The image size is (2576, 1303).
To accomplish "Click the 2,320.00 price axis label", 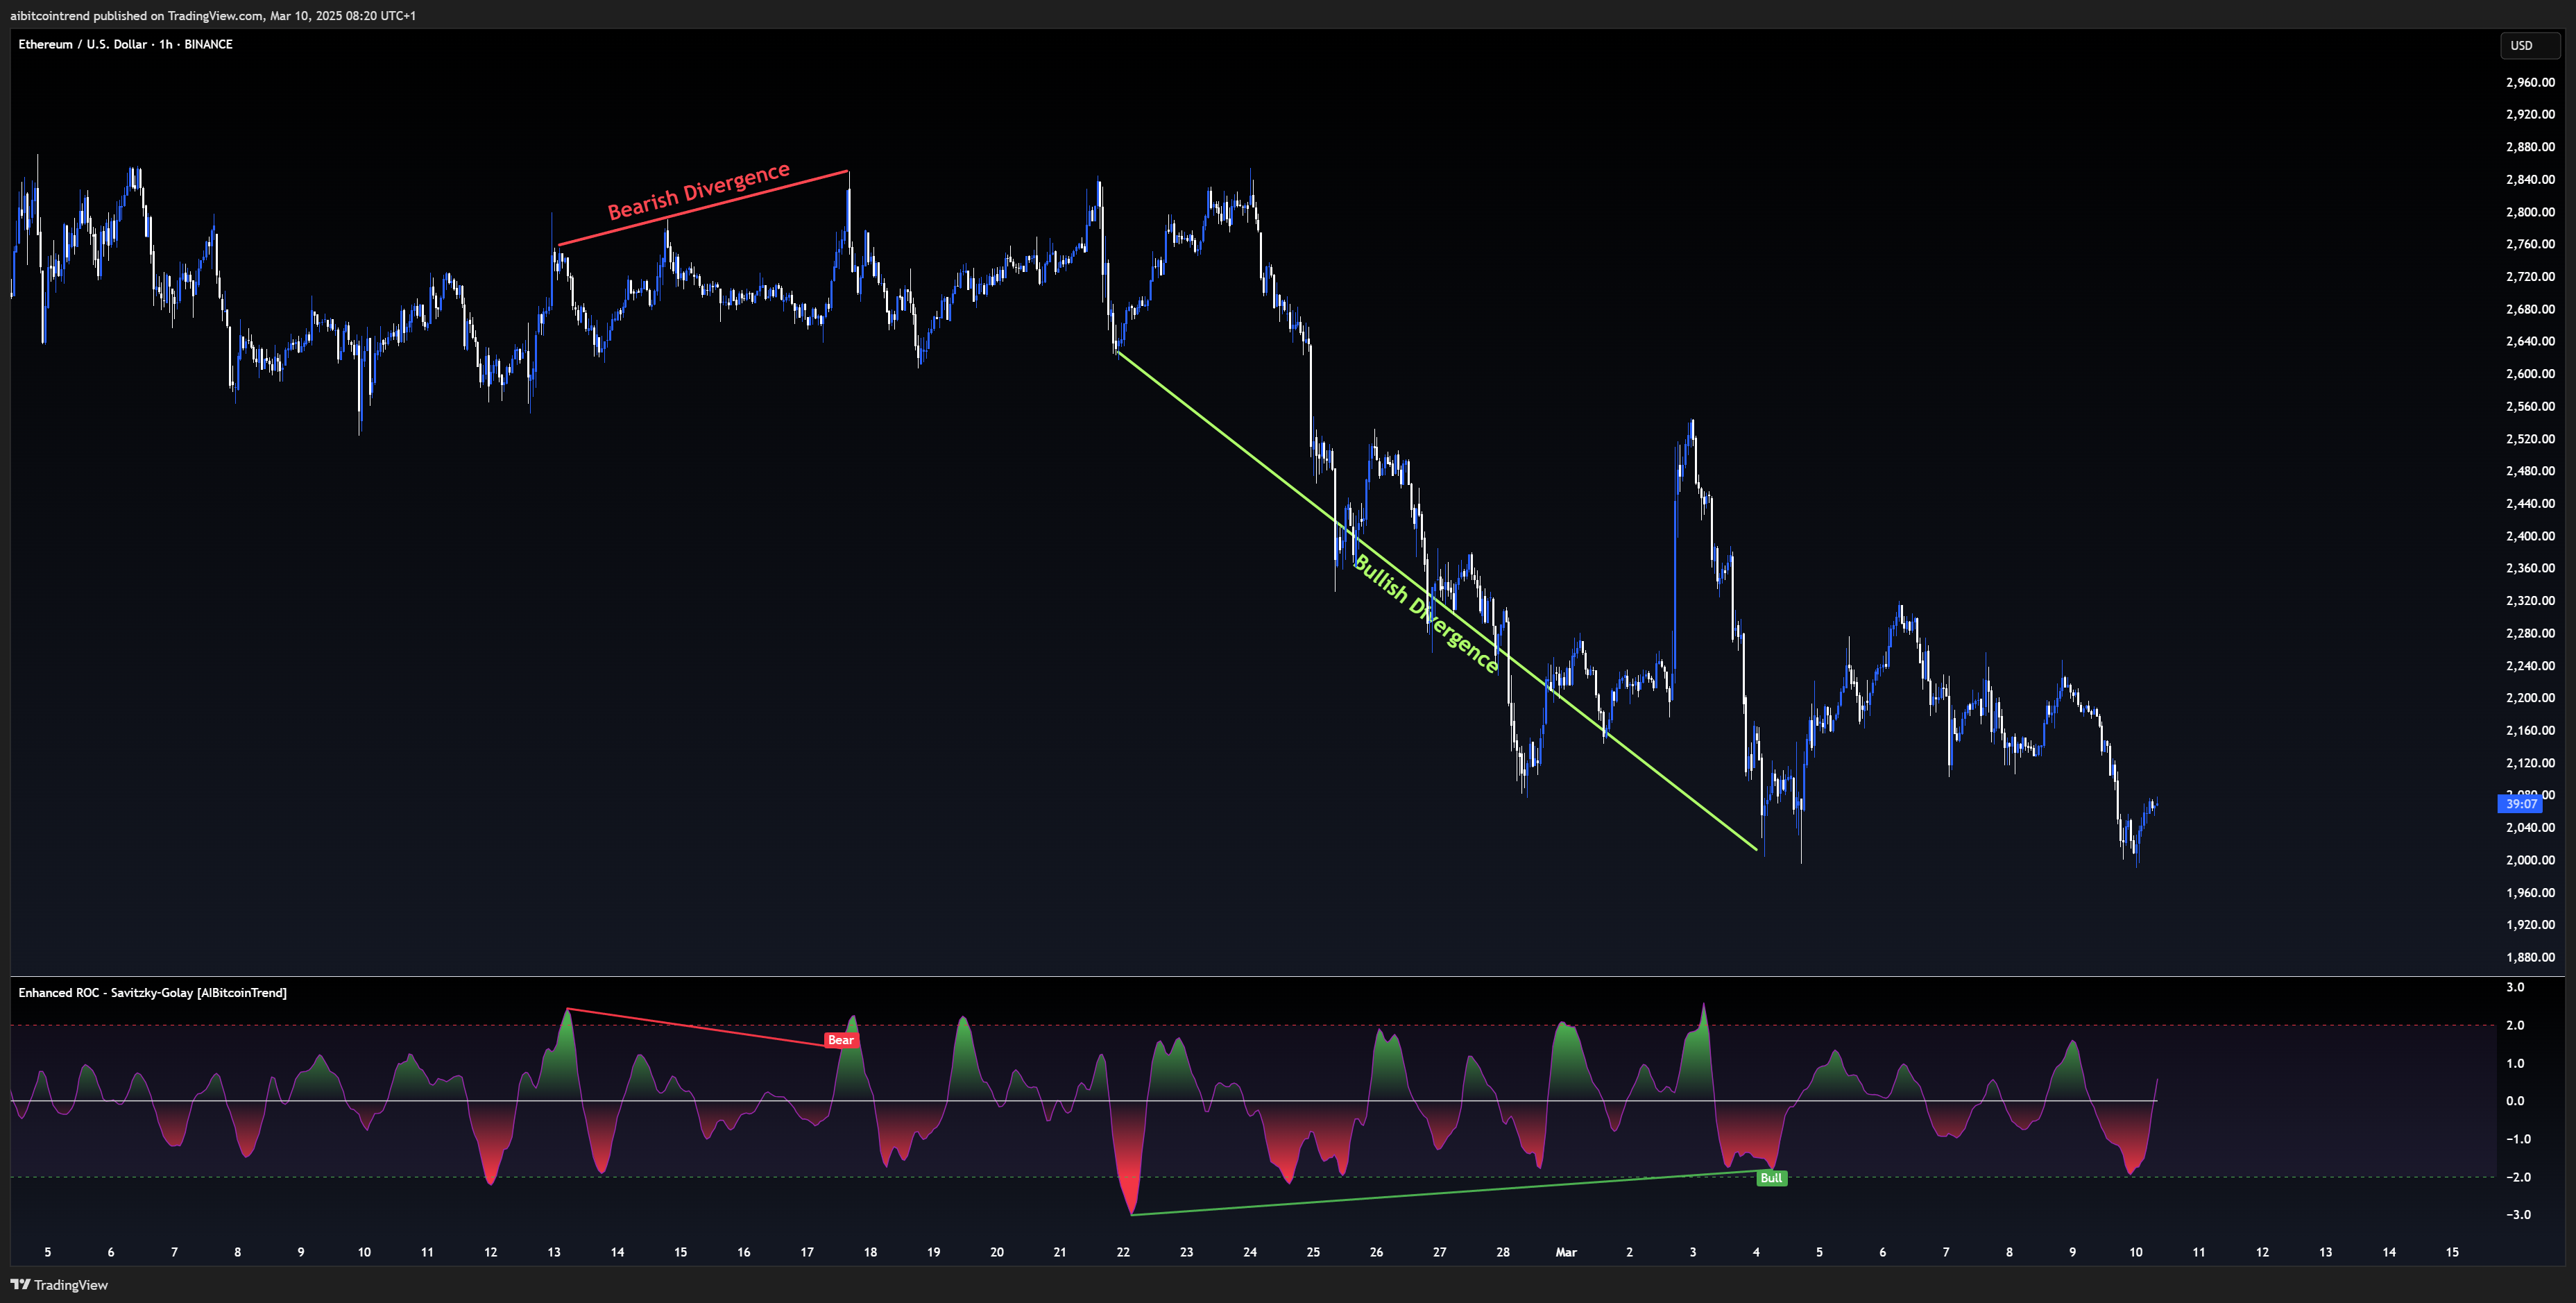I will pyautogui.click(x=2530, y=601).
